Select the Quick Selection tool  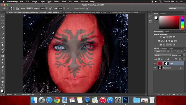[3, 27]
